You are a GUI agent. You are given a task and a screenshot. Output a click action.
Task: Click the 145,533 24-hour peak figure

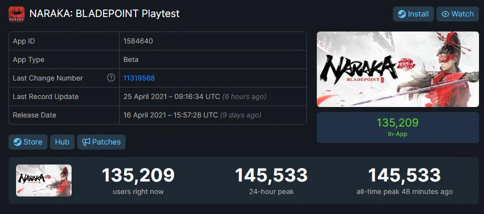(x=271, y=175)
